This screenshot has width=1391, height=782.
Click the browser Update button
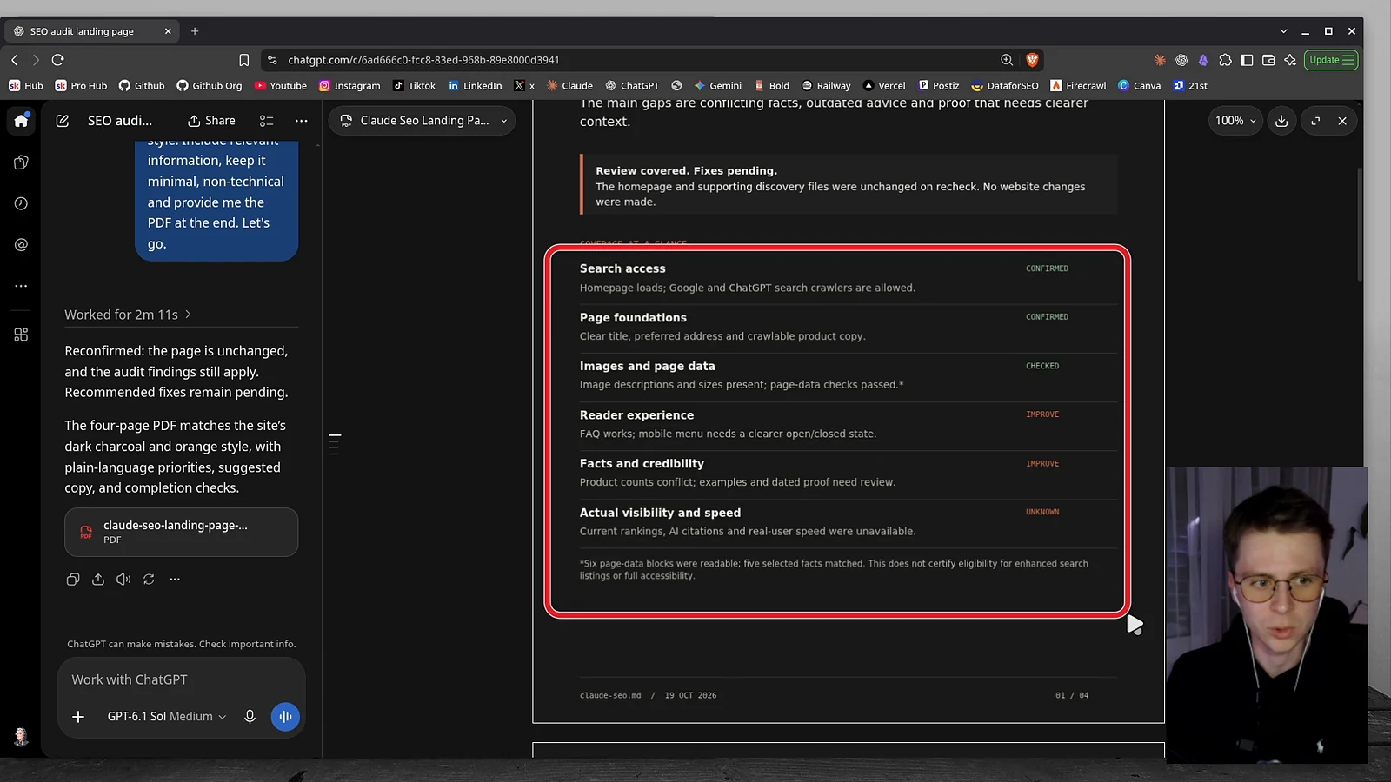point(1331,60)
